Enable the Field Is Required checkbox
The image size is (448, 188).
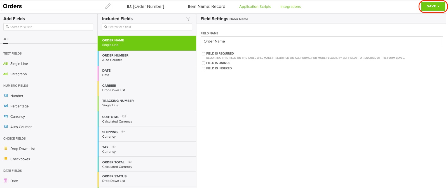(203, 53)
